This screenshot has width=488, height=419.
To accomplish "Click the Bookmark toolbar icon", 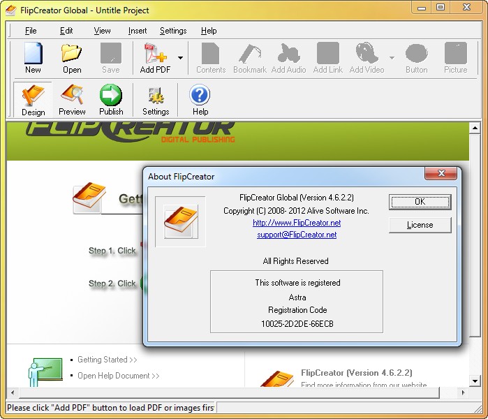I will coord(250,58).
